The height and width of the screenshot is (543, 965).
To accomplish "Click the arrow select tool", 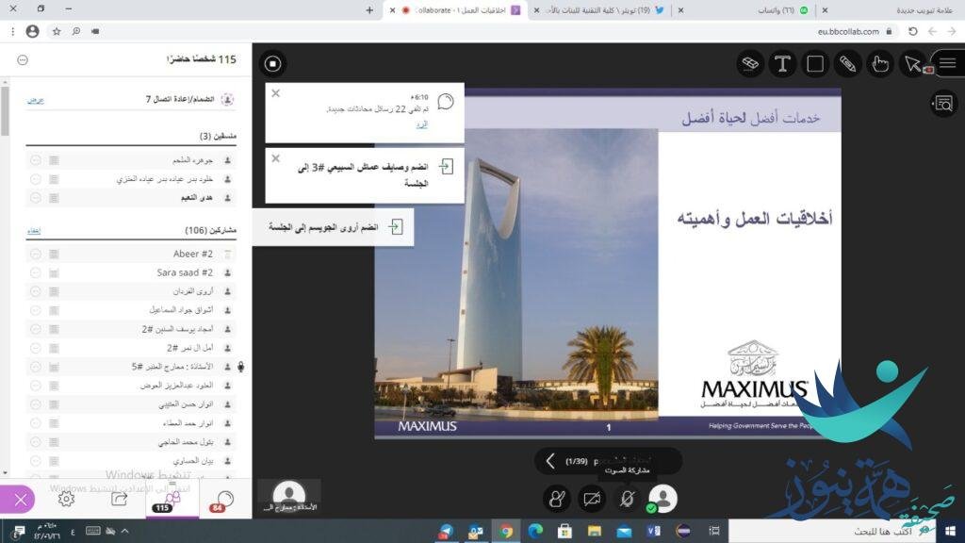I will click(911, 64).
